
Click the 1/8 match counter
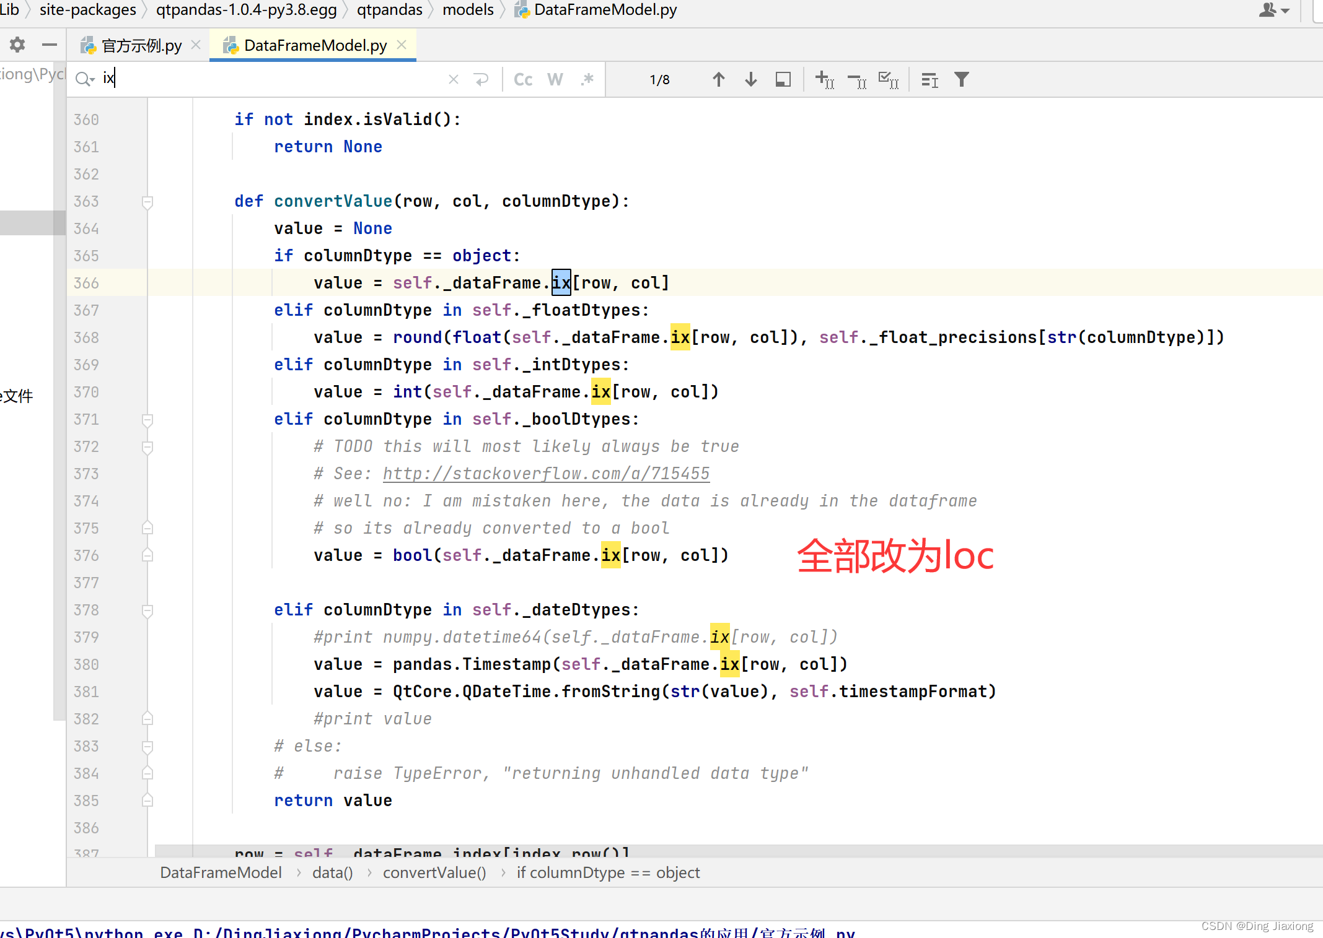point(659,80)
